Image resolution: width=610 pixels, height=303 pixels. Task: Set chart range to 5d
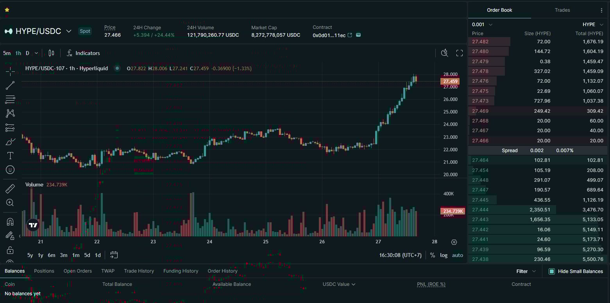86,255
